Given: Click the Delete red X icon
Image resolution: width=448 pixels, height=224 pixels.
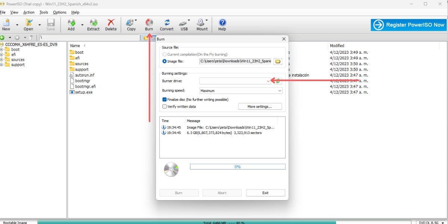Looking at the screenshot, I should point(111,23).
